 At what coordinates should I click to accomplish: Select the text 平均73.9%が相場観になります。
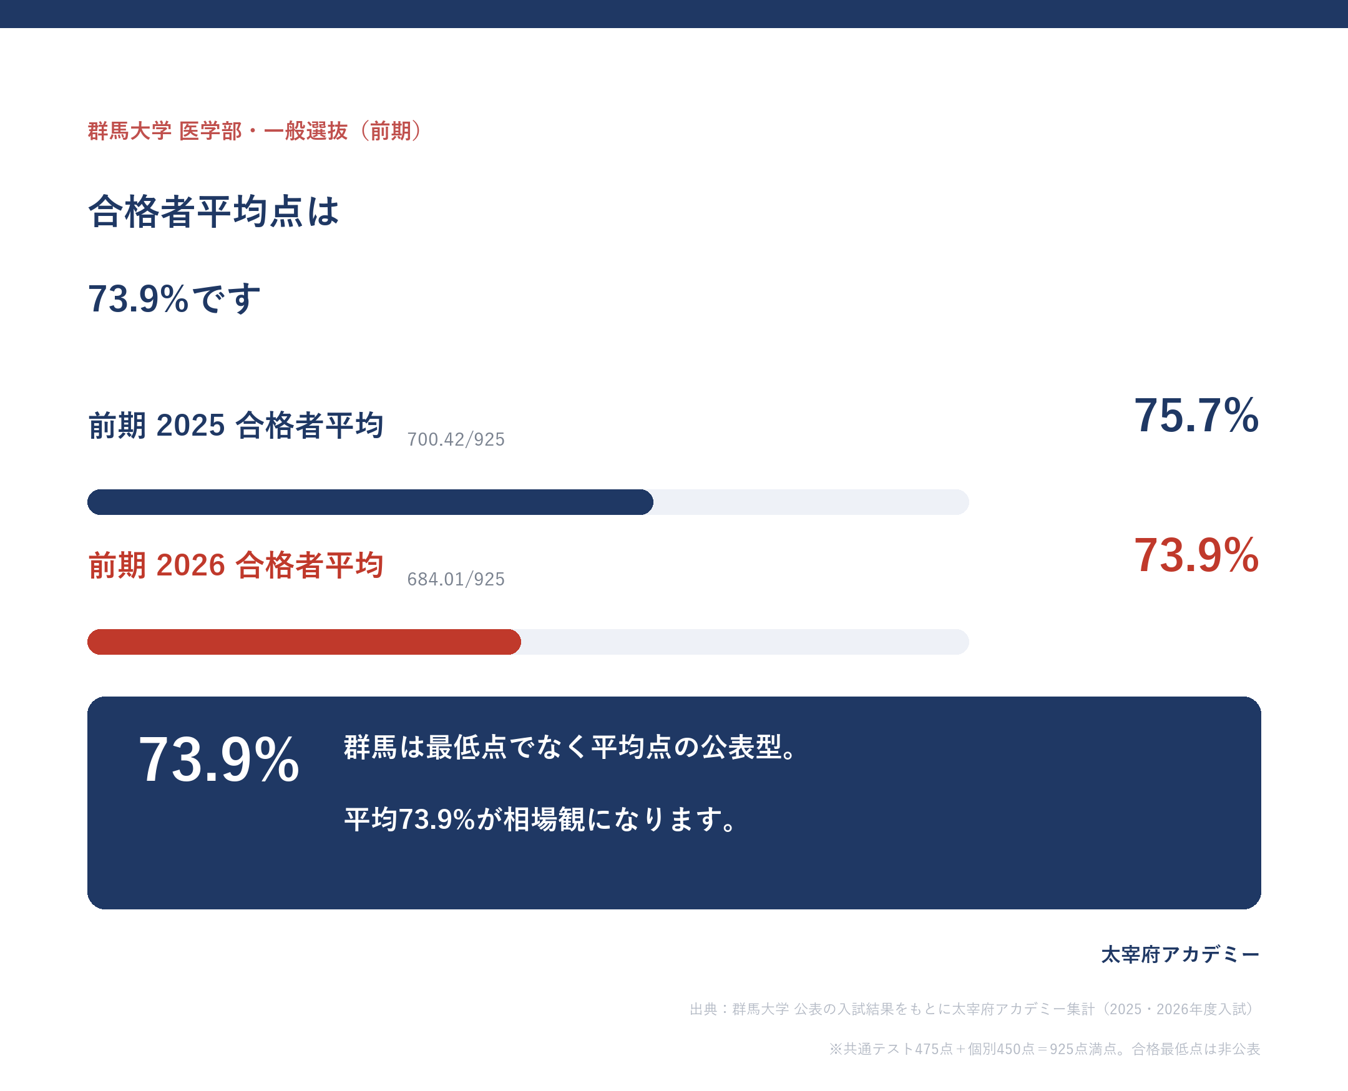tap(542, 819)
